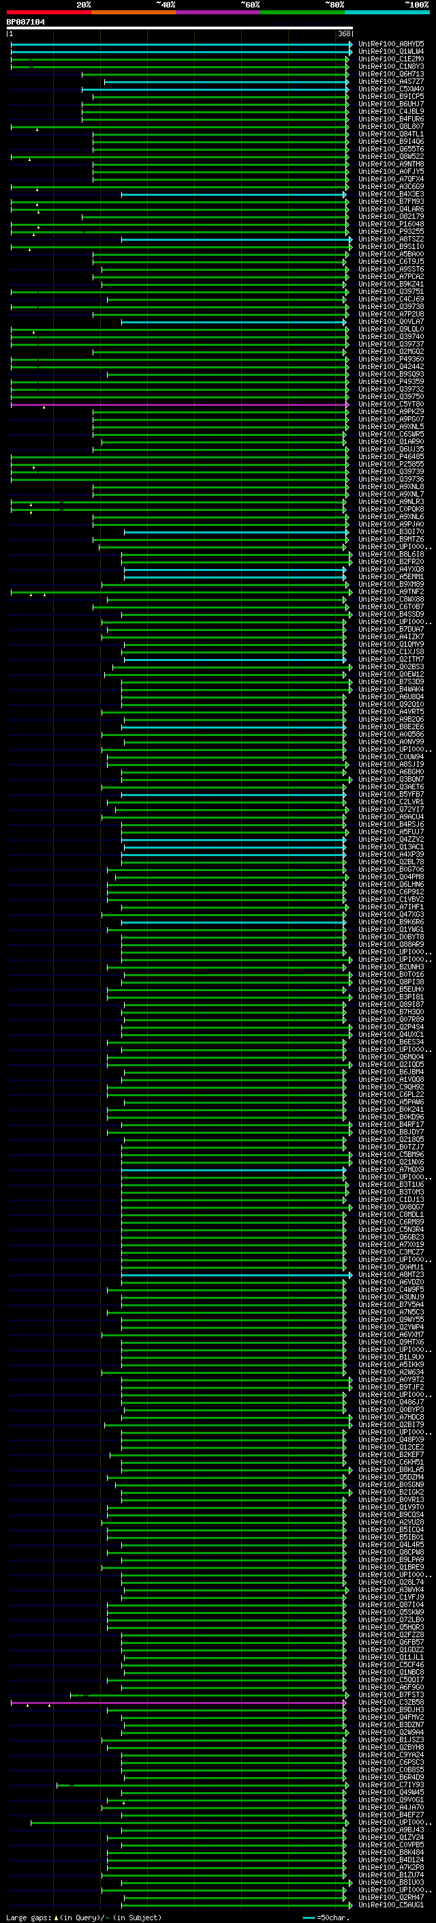Click the cyan alignment bar for UniRef100_B4X3E3
The image size is (436, 1923).
tap(233, 194)
